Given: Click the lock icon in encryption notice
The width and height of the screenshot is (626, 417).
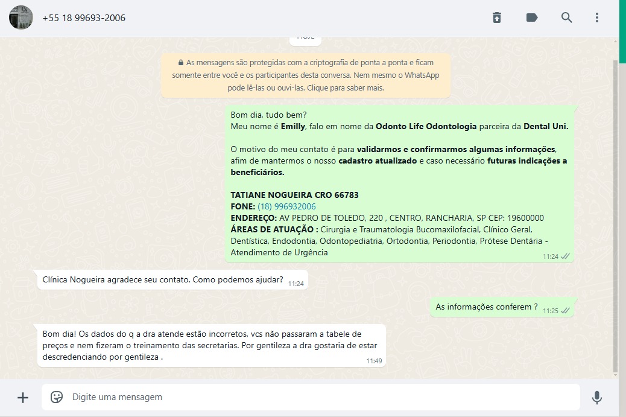Looking at the screenshot, I should tap(180, 63).
